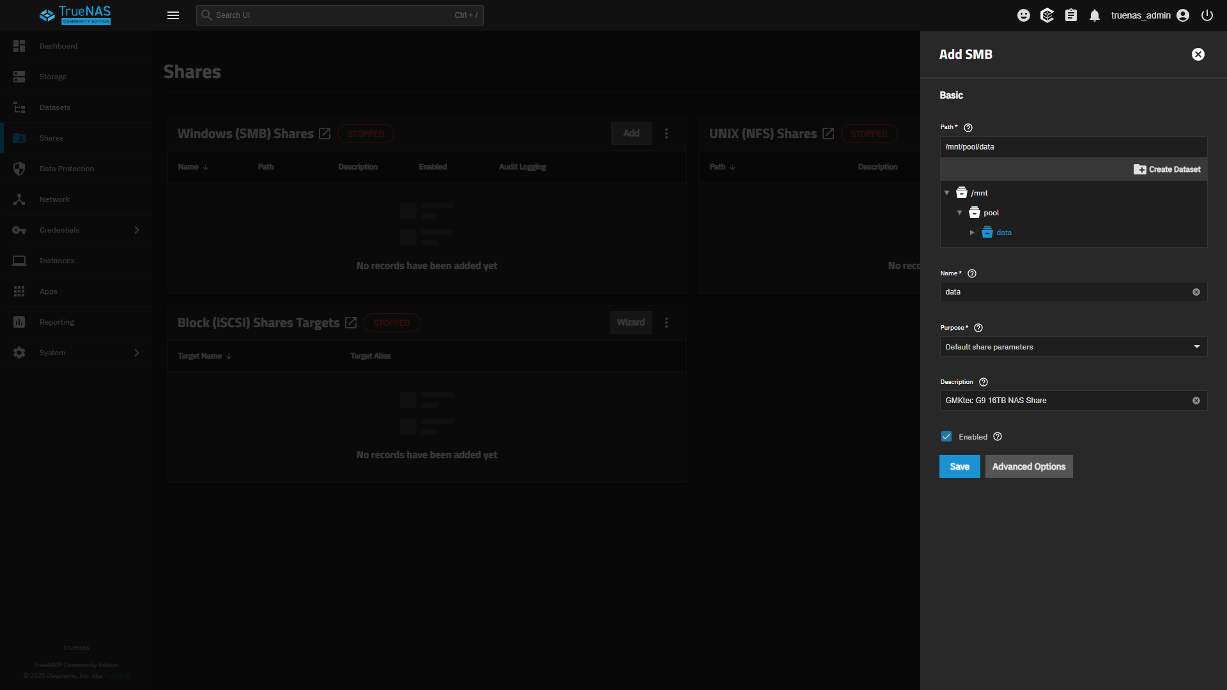Uncheck the Enabled checkbox
Viewport: 1227px width, 690px height.
946,437
